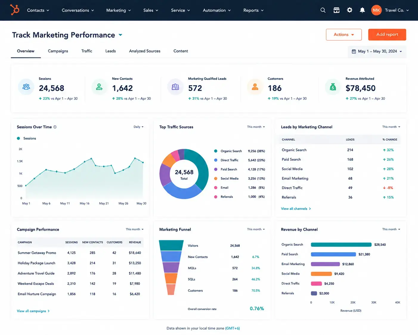Screen dimensions: 418x335
Task: Change the Daily interval dropdown
Action: [139, 127]
